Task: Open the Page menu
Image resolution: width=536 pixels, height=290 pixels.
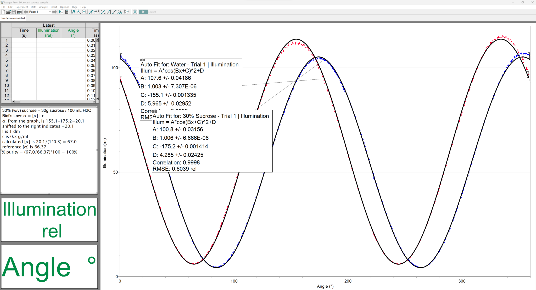Action: pos(75,7)
